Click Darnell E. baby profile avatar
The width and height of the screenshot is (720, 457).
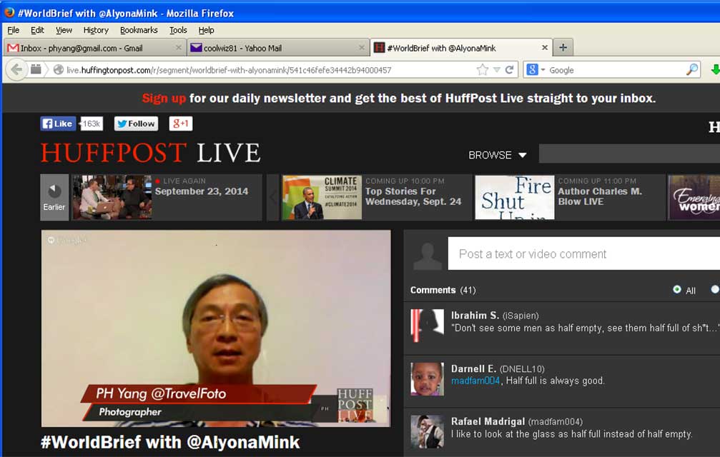pyautogui.click(x=427, y=379)
